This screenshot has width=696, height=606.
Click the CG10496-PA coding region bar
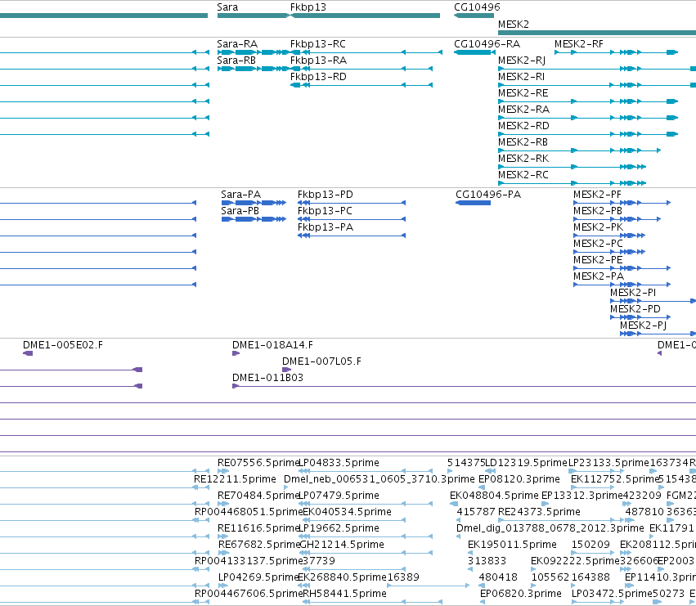[474, 203]
